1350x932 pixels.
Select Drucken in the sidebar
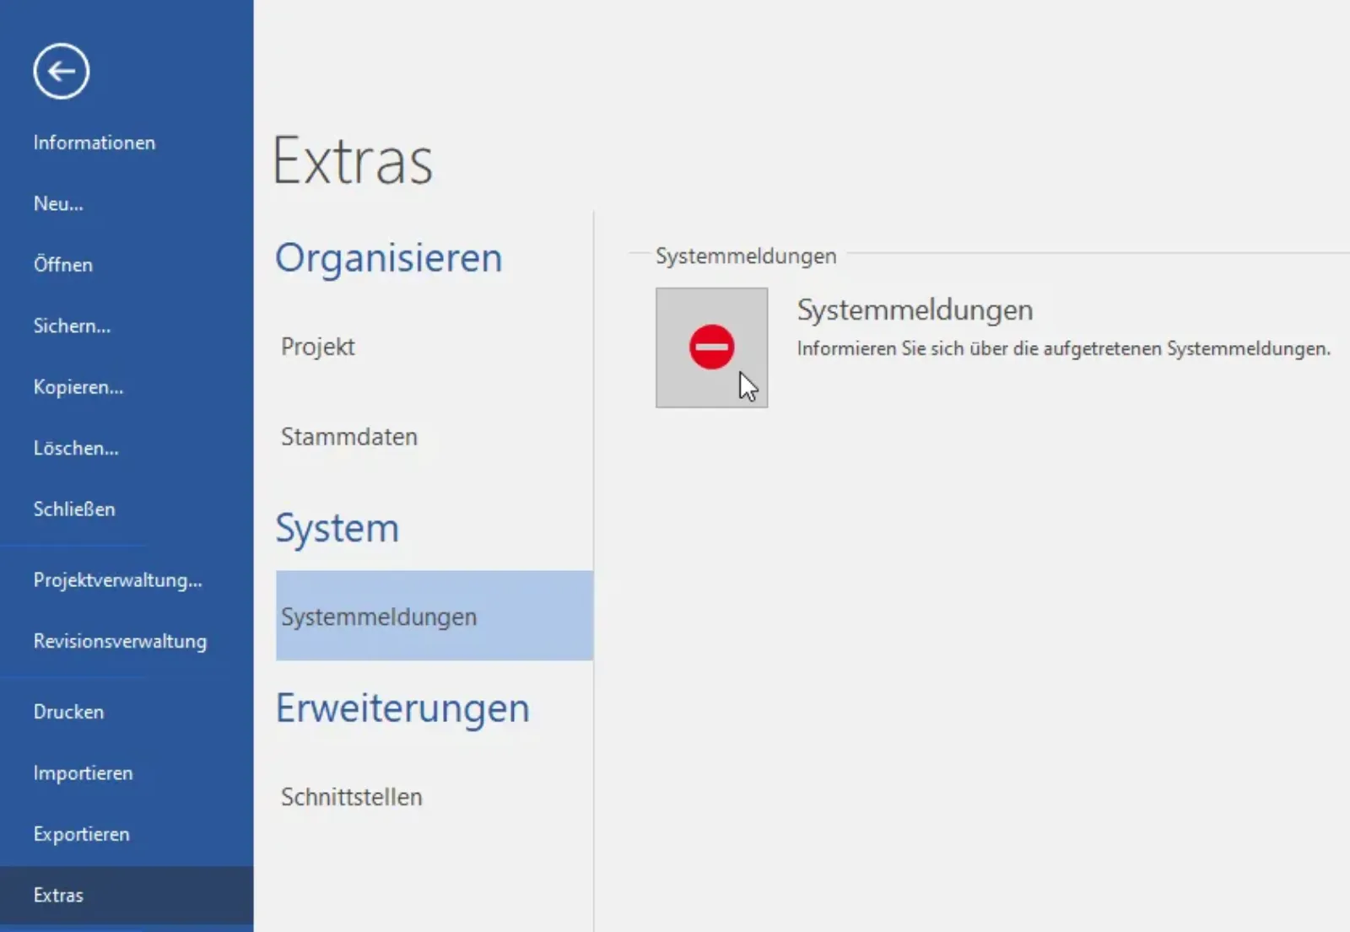point(68,712)
